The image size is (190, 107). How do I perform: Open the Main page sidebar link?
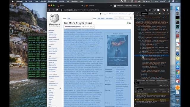[x=51, y=31]
